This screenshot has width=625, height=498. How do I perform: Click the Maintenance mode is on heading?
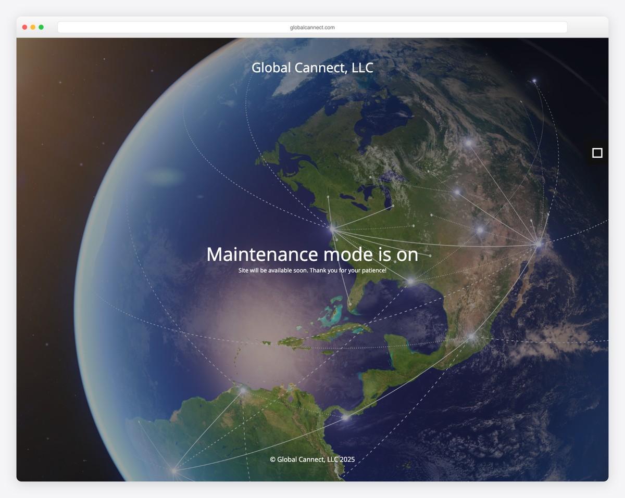click(312, 254)
